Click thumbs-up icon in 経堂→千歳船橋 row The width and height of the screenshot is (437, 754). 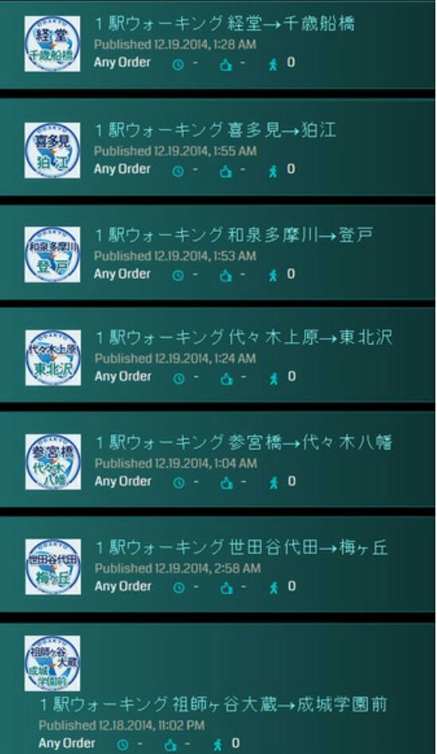226,65
